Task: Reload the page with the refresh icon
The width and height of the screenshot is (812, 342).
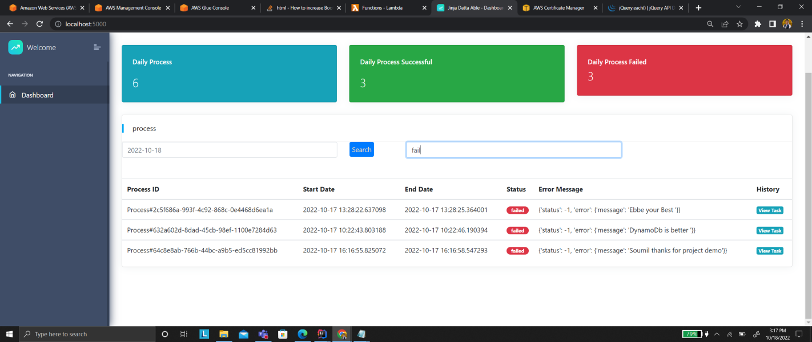Action: [x=39, y=24]
